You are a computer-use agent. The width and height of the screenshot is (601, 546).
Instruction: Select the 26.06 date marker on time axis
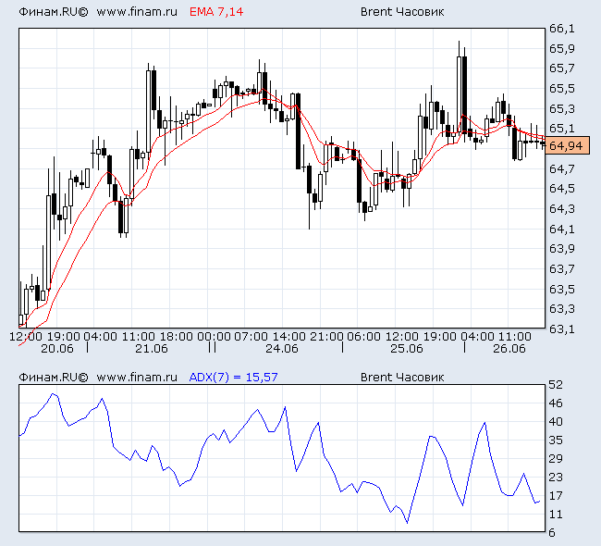[509, 349]
